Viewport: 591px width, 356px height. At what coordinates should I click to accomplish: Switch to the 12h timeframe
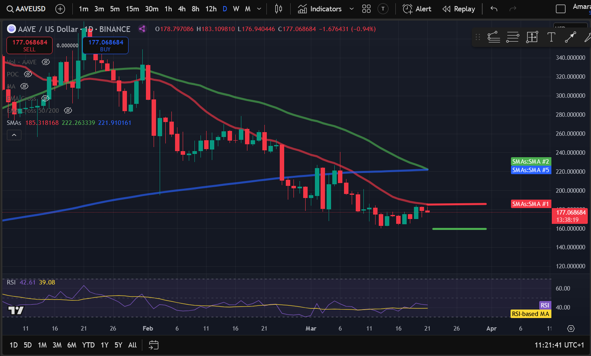(x=211, y=9)
